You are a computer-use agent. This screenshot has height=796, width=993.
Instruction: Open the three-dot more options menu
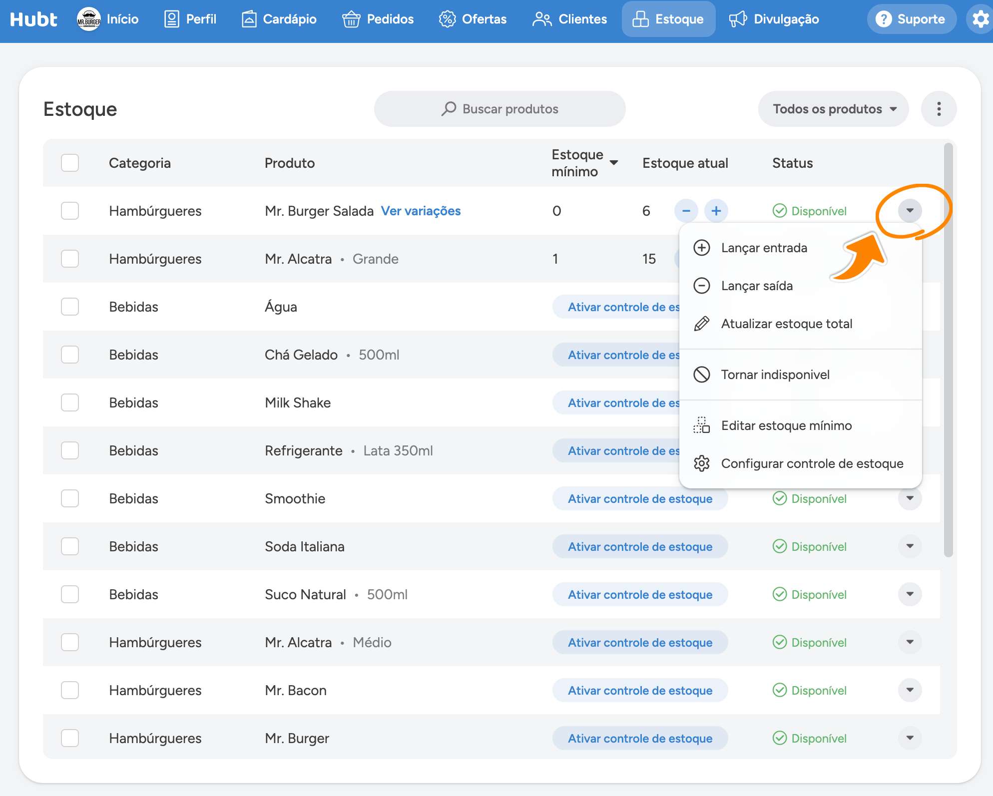[939, 109]
